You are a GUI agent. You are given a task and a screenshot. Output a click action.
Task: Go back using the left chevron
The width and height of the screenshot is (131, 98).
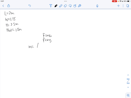pos(3,6)
